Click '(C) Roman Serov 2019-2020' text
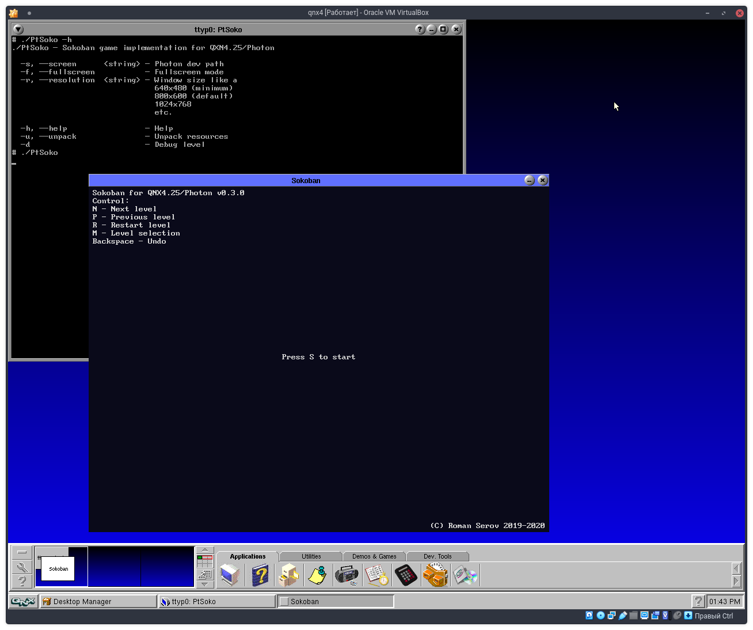Screen dimensions: 753x630 coord(488,526)
